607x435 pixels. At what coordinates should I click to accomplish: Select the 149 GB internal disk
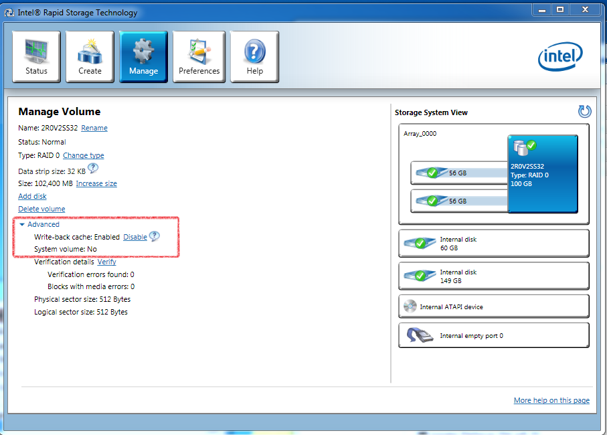click(494, 276)
